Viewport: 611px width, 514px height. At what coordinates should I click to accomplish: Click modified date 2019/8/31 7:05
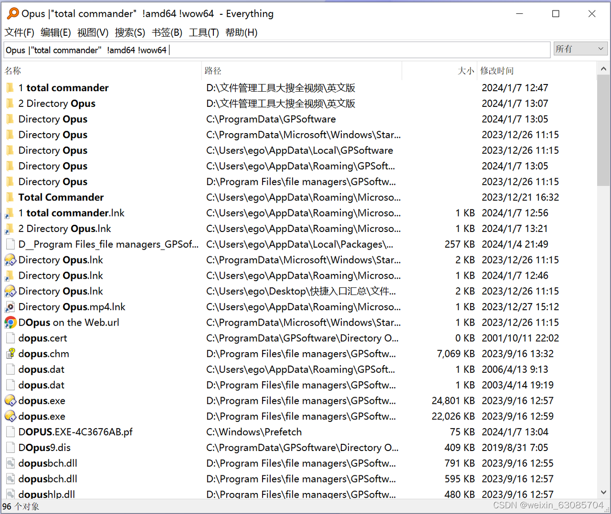(x=515, y=448)
